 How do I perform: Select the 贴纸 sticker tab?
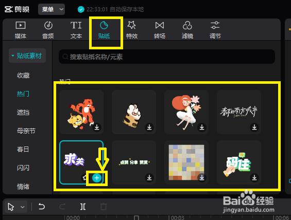[104, 30]
